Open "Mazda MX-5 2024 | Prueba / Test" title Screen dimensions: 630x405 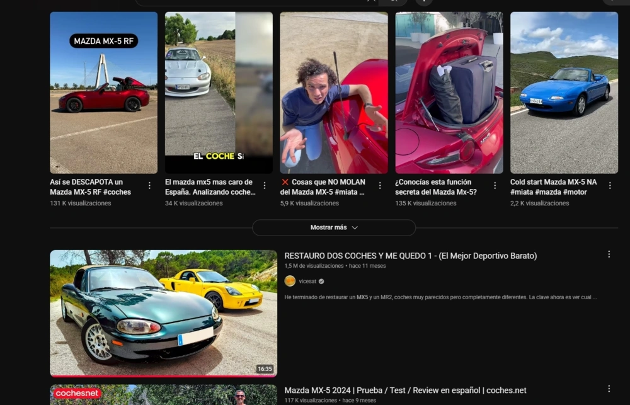point(405,391)
